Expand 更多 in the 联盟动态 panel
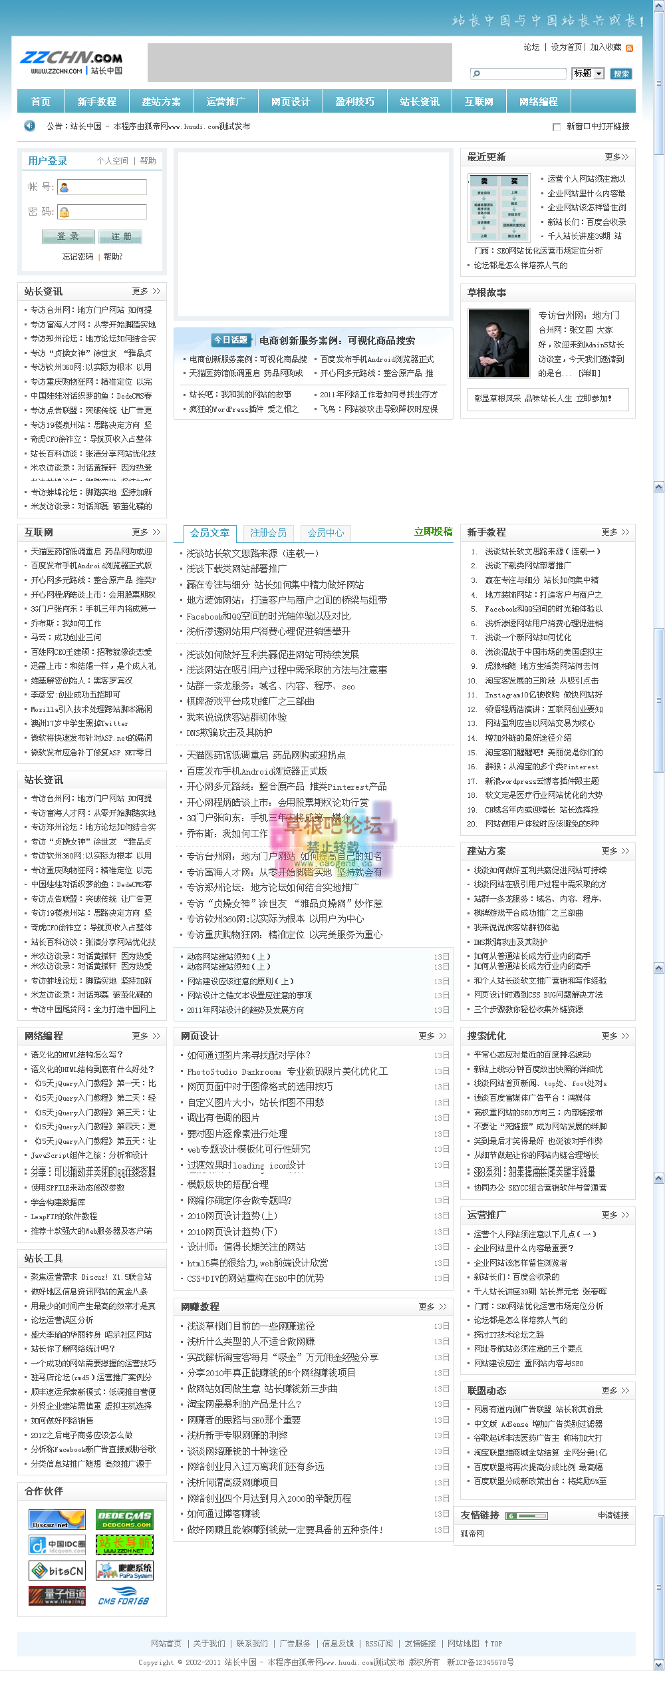 click(x=615, y=1390)
